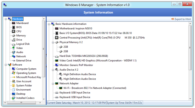
Task: Collapse the Network Adapter node
Action: click(53, 84)
